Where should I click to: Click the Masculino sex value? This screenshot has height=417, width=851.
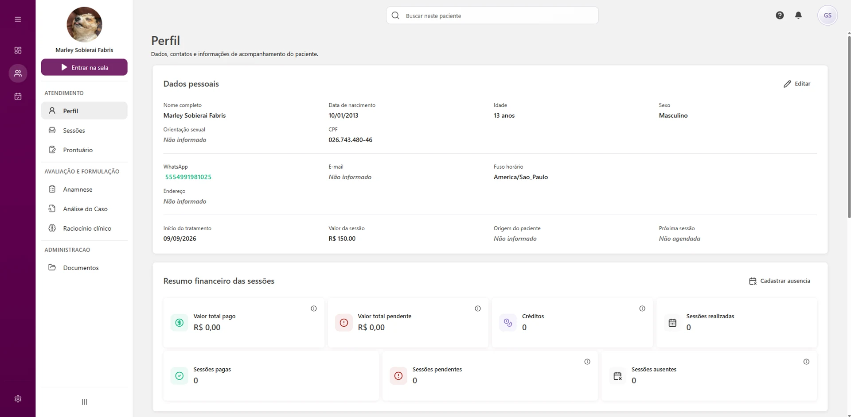click(673, 116)
